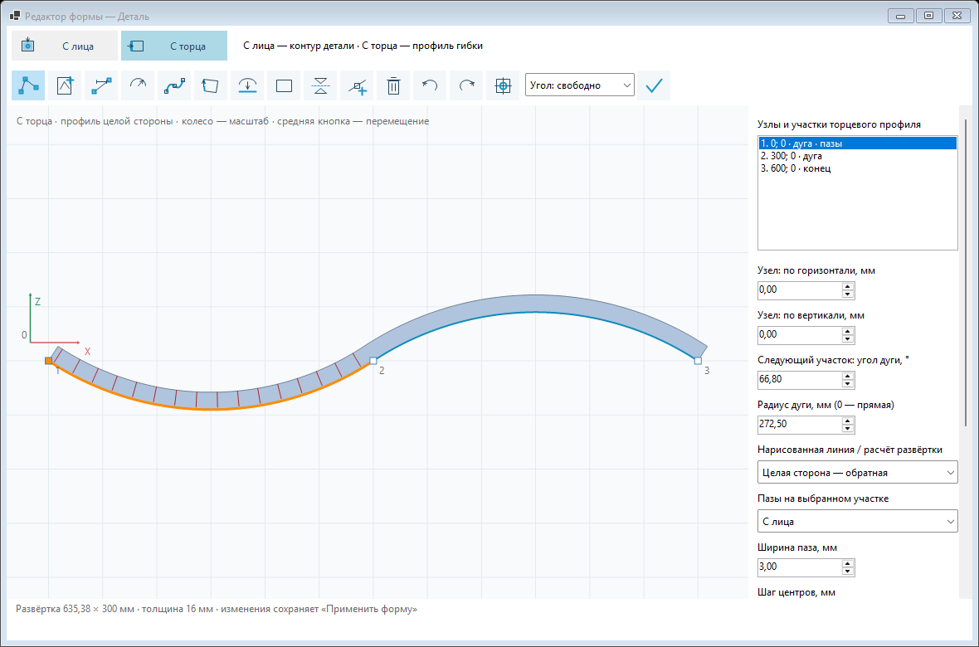Choose the straight segment between nodes tool
Screen dimensions: 979x647
click(101, 85)
